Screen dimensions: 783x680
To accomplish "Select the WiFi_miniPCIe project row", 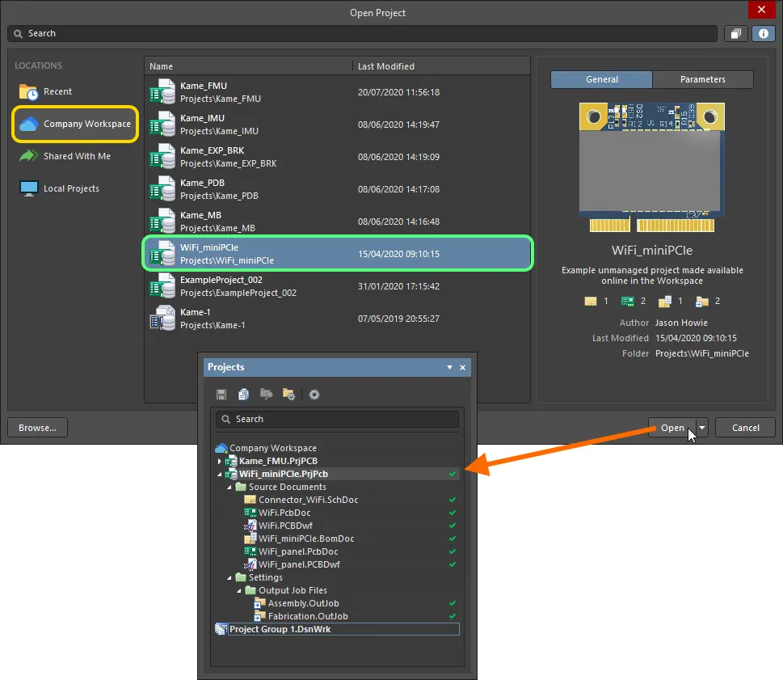I will click(338, 254).
